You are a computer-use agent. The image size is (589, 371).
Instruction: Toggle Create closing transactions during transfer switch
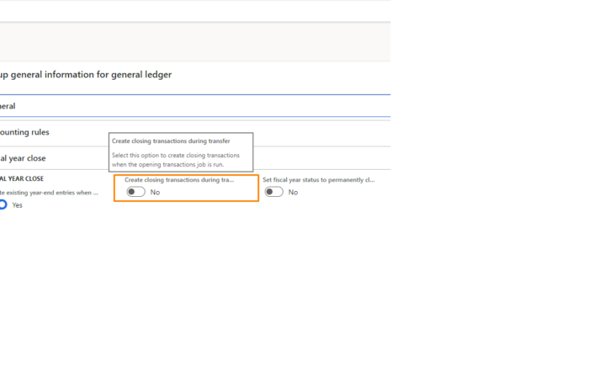click(135, 192)
